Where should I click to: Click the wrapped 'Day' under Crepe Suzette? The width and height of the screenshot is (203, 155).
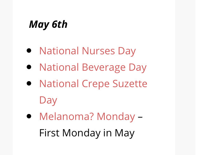point(48,100)
